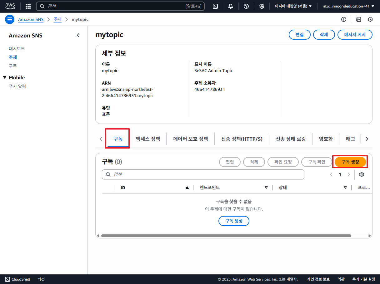Click the disabled 편집 subscription button
Image resolution: width=380 pixels, height=284 pixels.
(x=230, y=162)
